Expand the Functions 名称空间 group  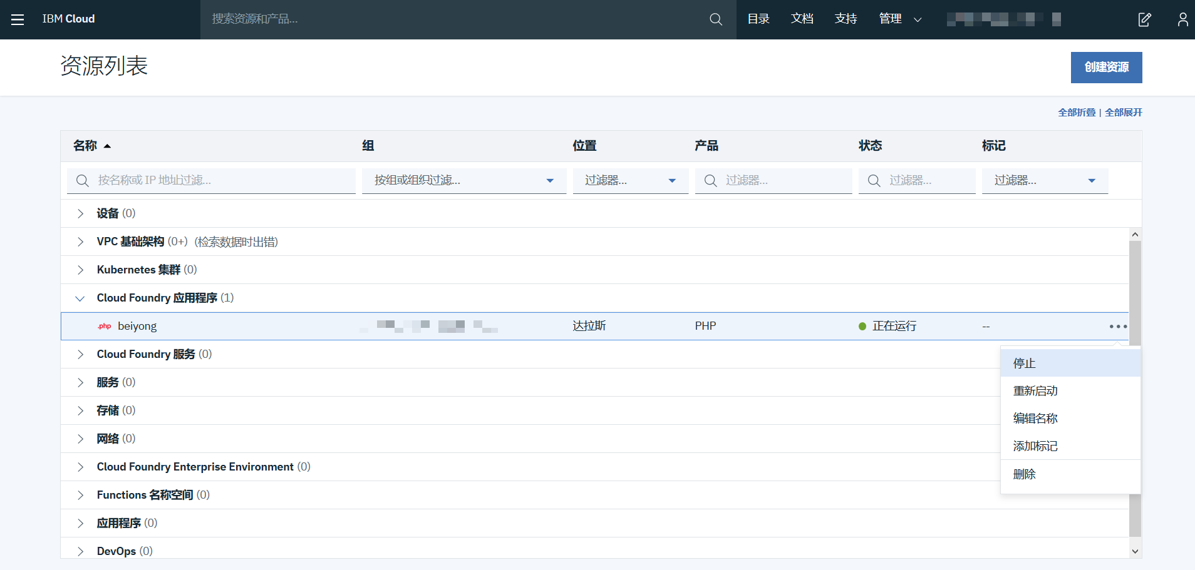click(80, 495)
